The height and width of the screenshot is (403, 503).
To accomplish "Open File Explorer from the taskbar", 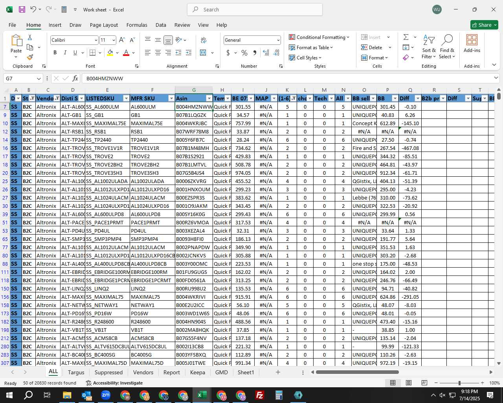I will click(67, 395).
